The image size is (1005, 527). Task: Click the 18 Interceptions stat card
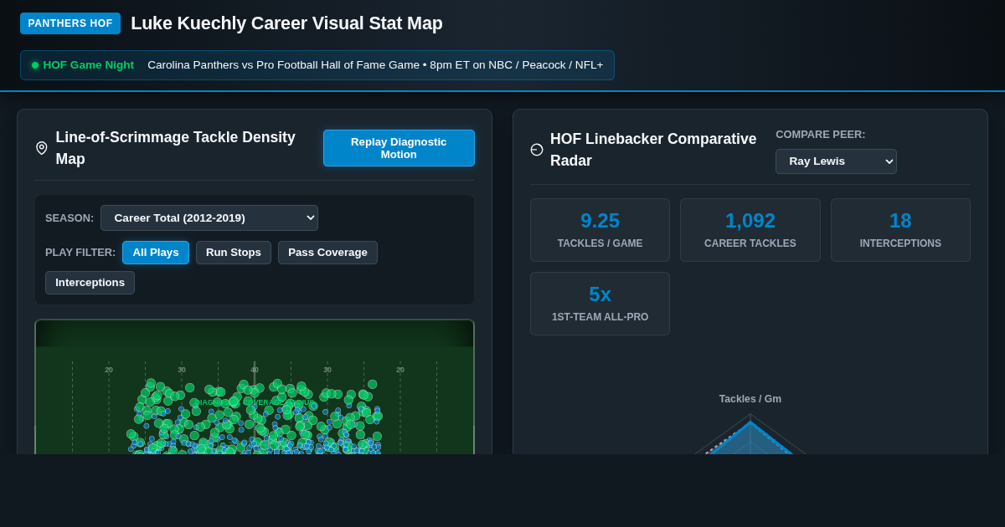(x=900, y=230)
